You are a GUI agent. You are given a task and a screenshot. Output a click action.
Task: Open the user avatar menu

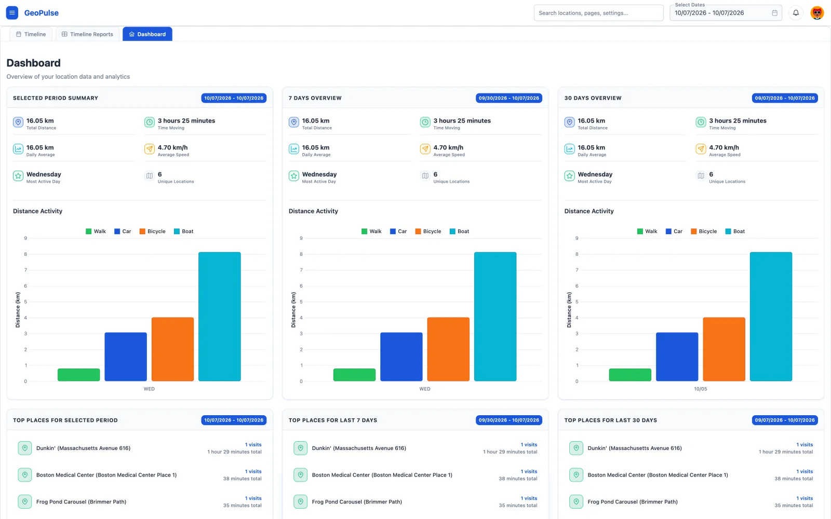point(817,13)
